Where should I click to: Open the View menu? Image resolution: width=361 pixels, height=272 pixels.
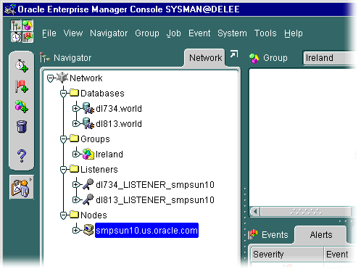point(73,33)
